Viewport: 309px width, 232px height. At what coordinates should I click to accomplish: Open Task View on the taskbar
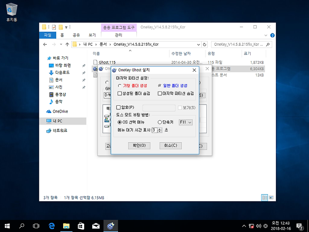click(x=36, y=226)
